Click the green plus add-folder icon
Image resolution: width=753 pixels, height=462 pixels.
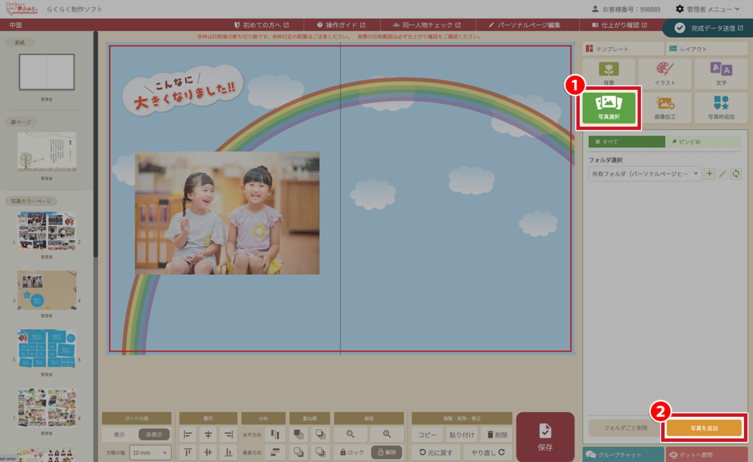pos(709,174)
